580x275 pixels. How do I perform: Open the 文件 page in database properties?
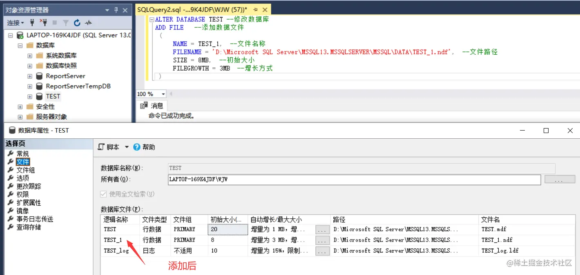(x=22, y=162)
